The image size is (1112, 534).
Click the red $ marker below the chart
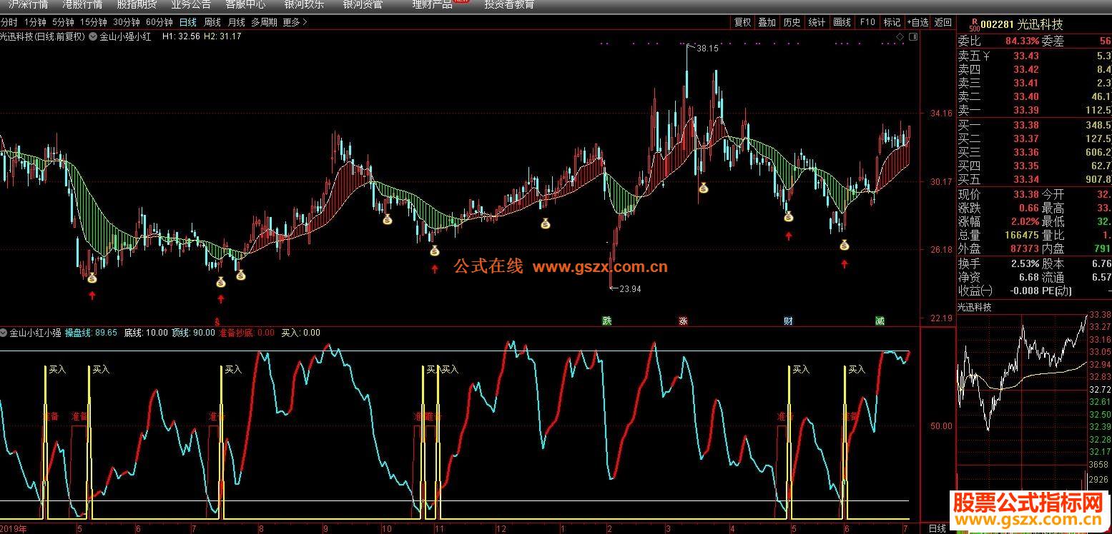point(217,321)
